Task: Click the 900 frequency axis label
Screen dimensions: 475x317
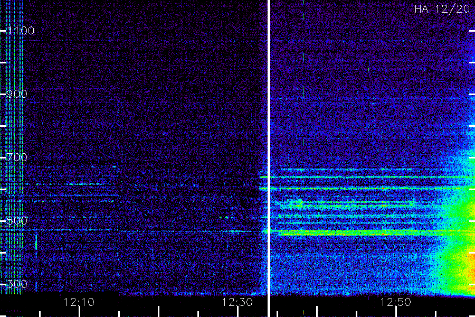Action: [x=17, y=94]
